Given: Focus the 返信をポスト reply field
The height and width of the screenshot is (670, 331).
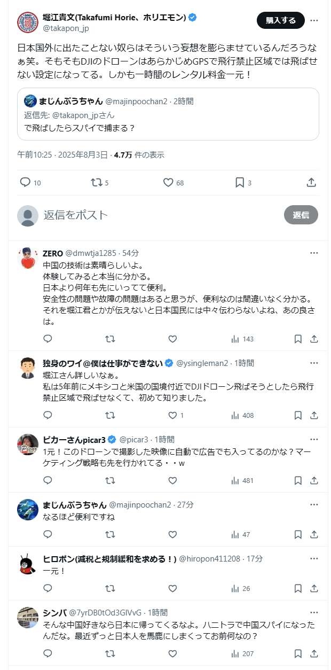Looking at the screenshot, I should point(160,215).
